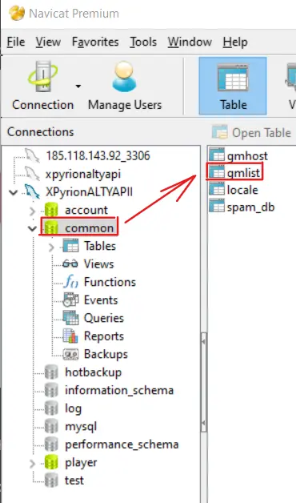Click the 185.118.143.92_3306 dolphin icon
The height and width of the screenshot is (503, 296).
(32, 156)
